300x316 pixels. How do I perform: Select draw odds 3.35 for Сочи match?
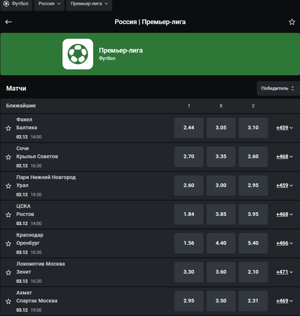point(221,157)
